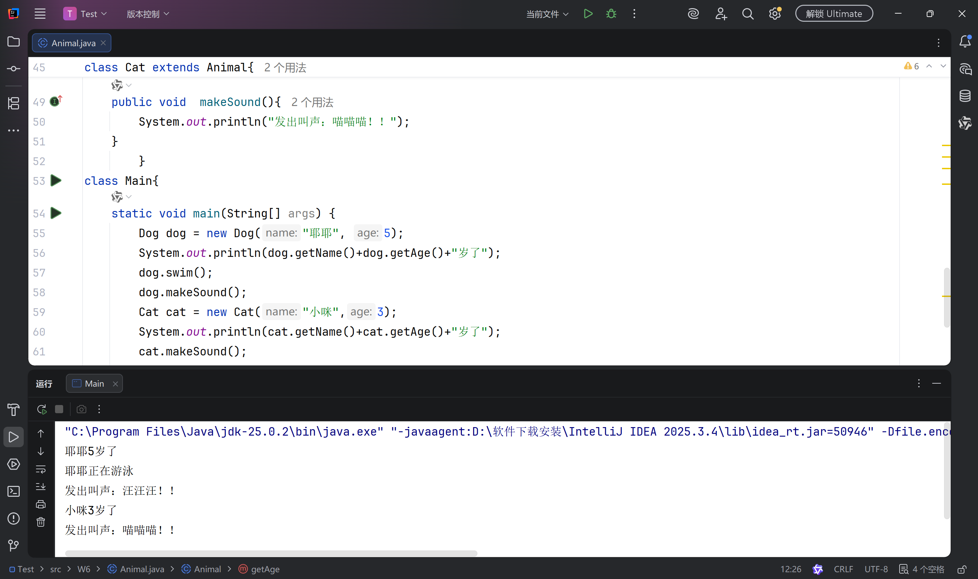Clear console output with trash icon
The width and height of the screenshot is (978, 579).
[x=41, y=522]
